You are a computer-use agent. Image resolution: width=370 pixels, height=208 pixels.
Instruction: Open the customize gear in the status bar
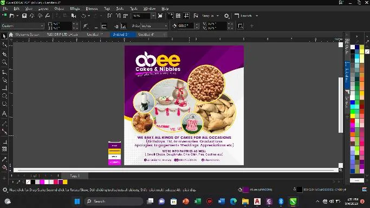click(x=5, y=190)
